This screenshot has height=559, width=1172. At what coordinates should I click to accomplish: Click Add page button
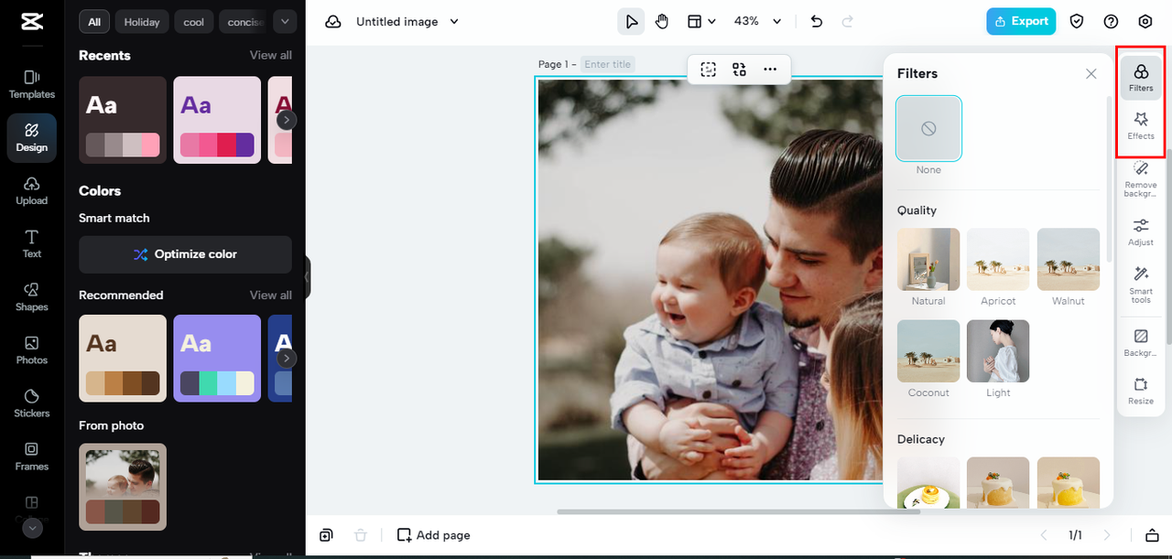(x=434, y=535)
